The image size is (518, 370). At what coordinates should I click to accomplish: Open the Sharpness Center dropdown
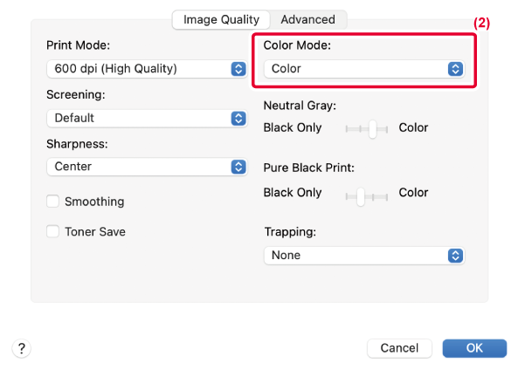(147, 167)
